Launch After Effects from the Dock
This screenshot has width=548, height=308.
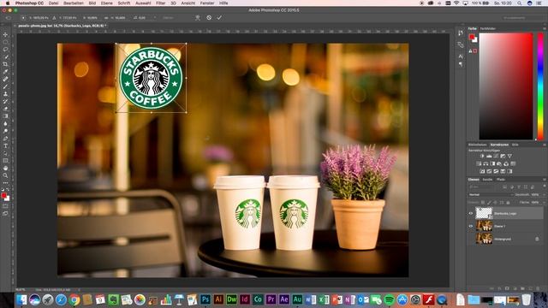[x=283, y=299]
